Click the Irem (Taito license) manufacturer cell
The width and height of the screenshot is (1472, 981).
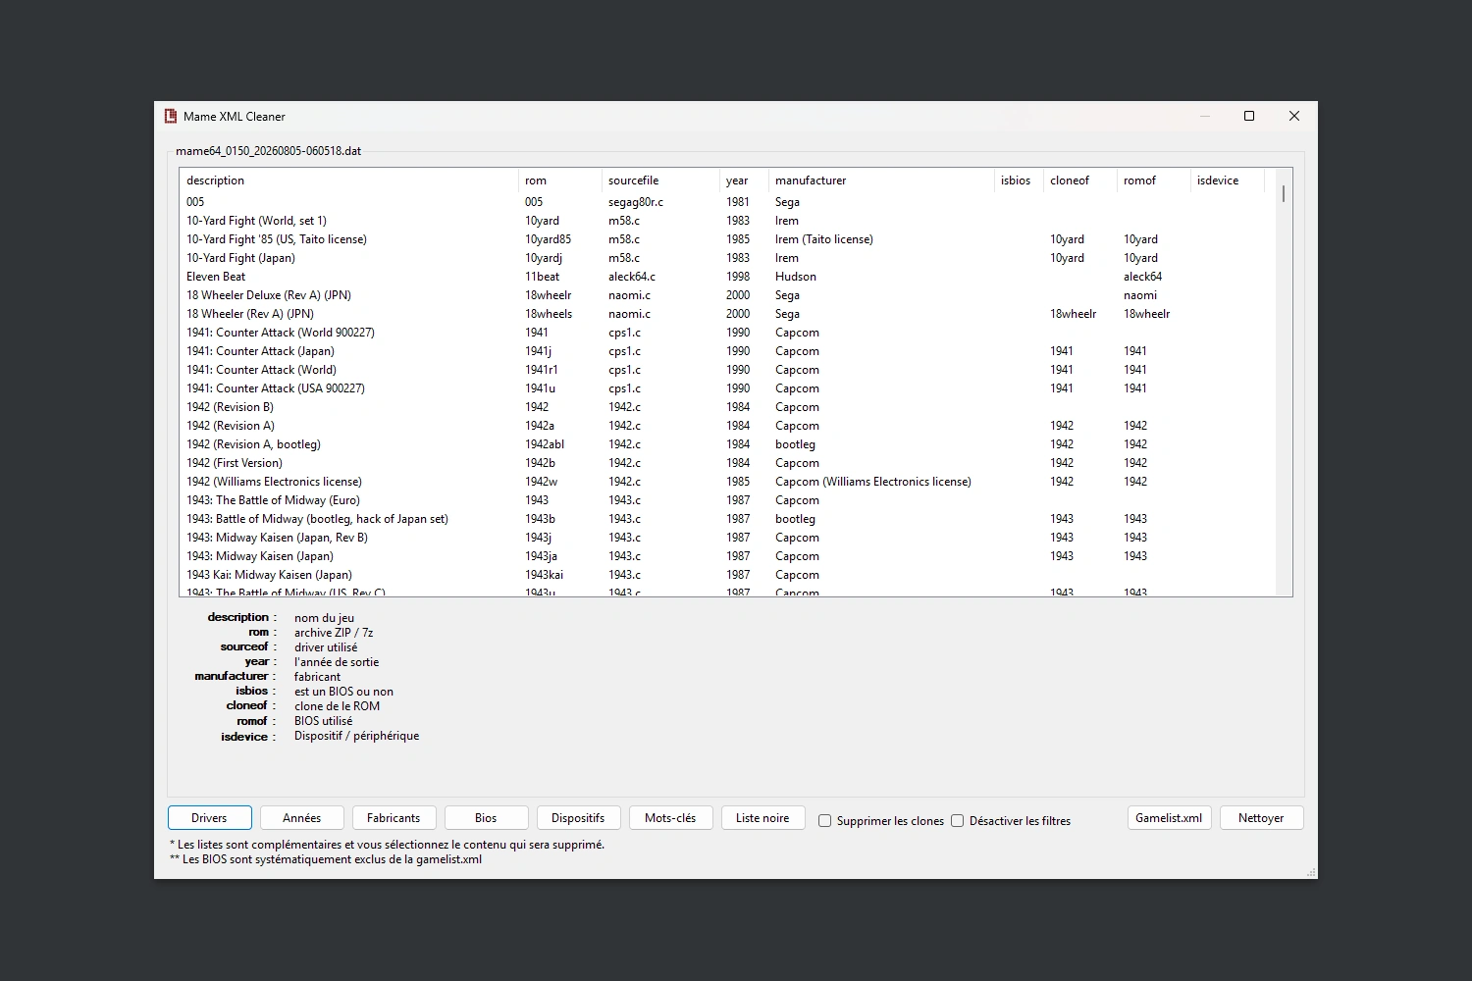click(x=824, y=239)
